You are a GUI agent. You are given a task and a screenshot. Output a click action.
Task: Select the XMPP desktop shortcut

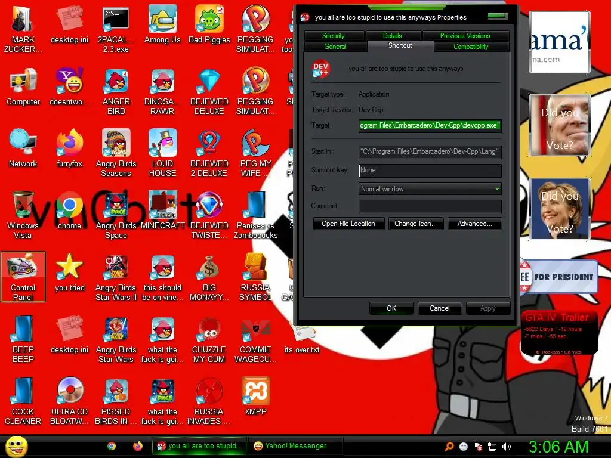(255, 396)
